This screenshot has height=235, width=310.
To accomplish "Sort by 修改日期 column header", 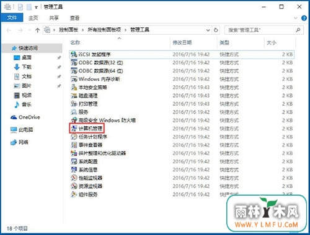I will [x=182, y=43].
